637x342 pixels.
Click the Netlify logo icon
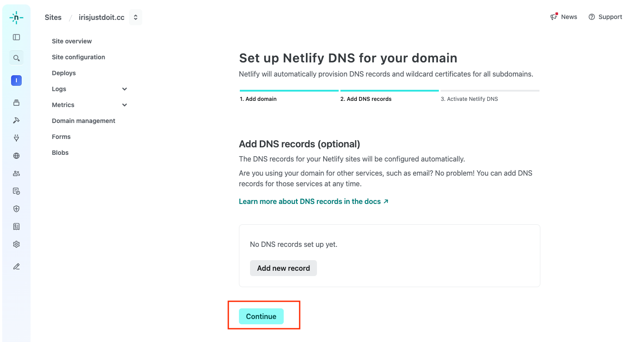click(16, 18)
